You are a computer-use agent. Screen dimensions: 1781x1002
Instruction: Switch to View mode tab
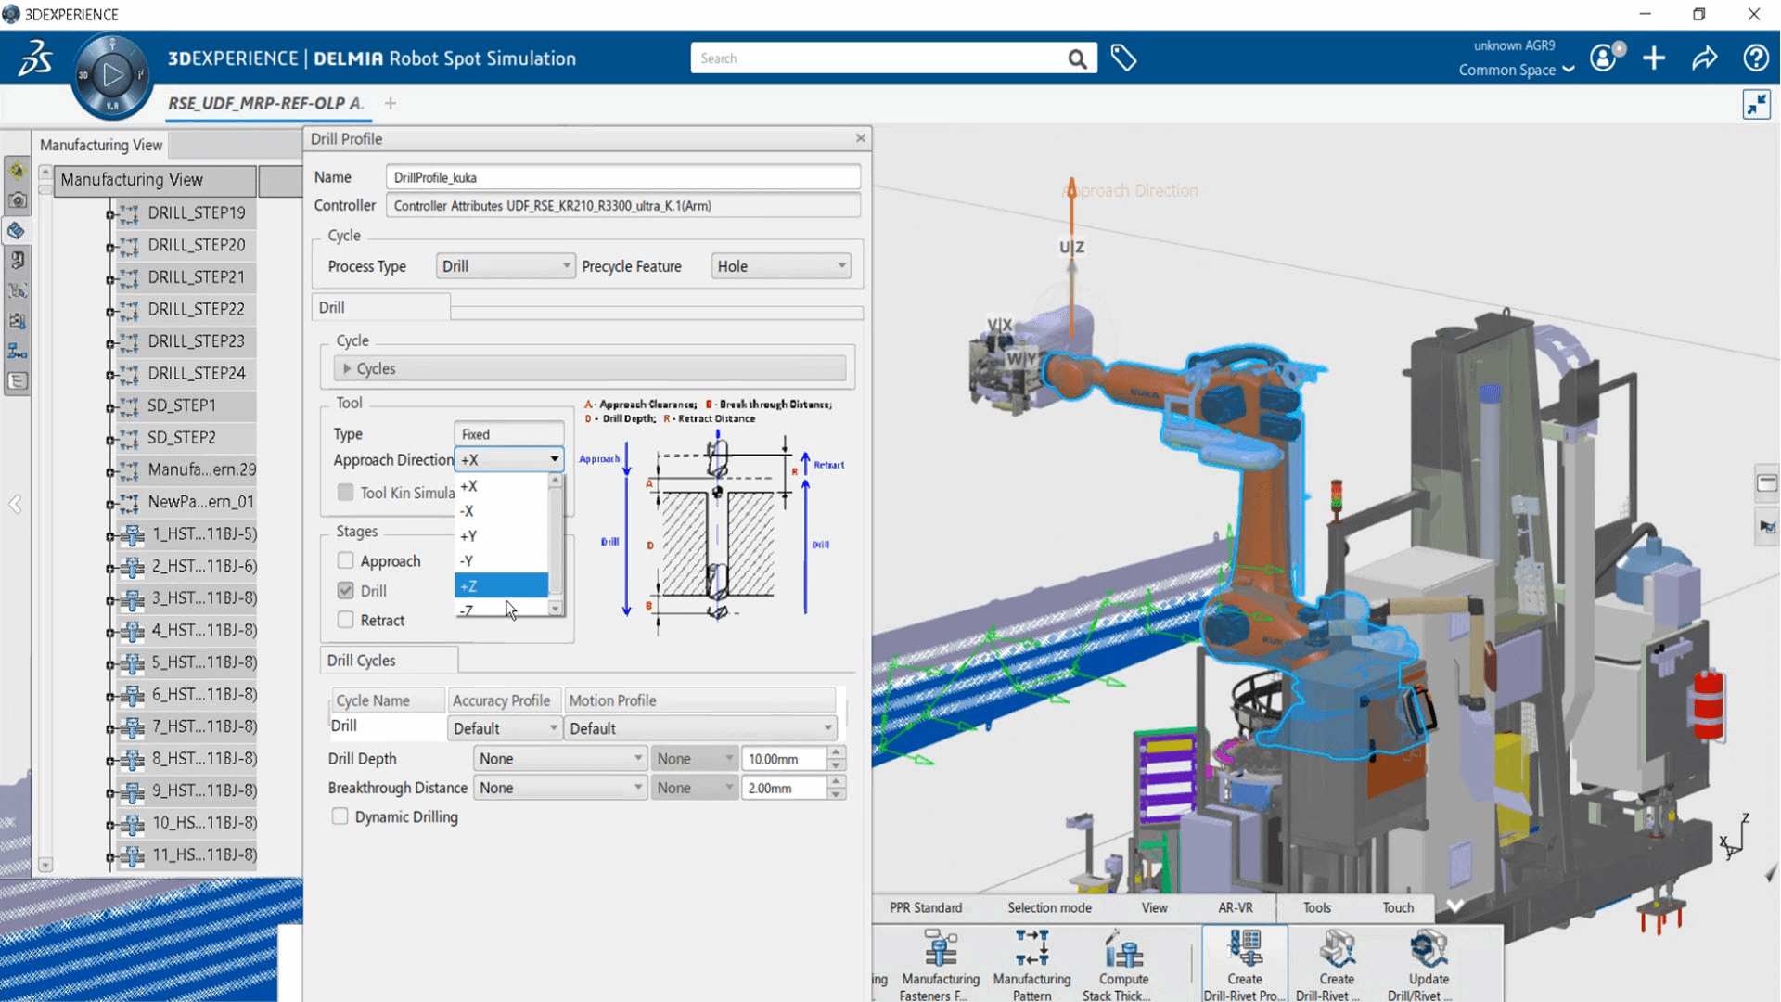click(1154, 907)
